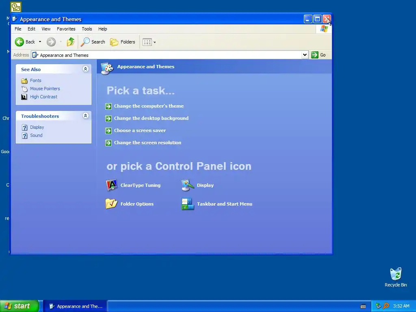Click the network connection tray icon

tap(378, 306)
